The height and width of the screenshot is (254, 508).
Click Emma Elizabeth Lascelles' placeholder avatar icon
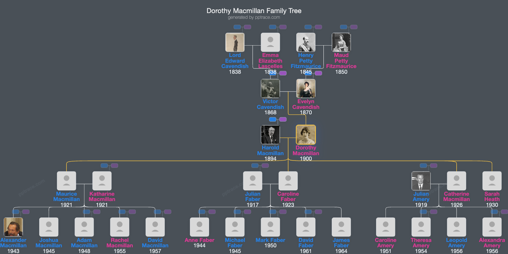point(270,42)
